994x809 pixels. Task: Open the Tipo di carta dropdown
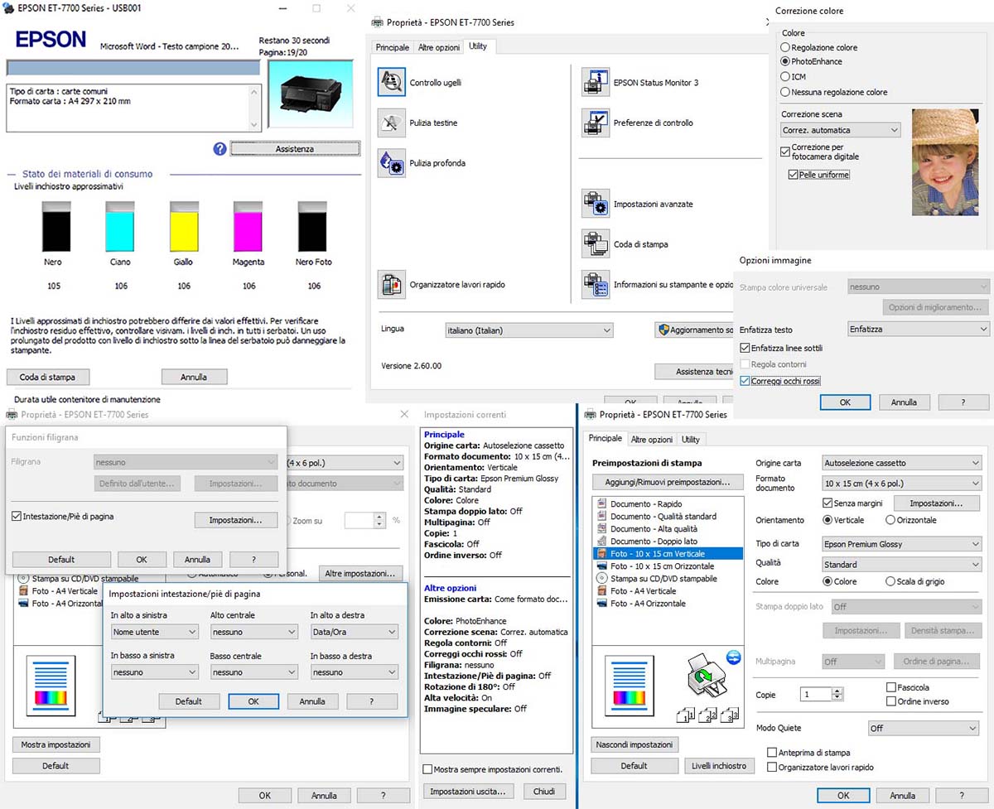pos(901,544)
